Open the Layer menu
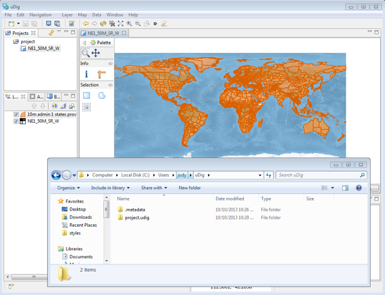The width and height of the screenshot is (385, 295). point(67,15)
